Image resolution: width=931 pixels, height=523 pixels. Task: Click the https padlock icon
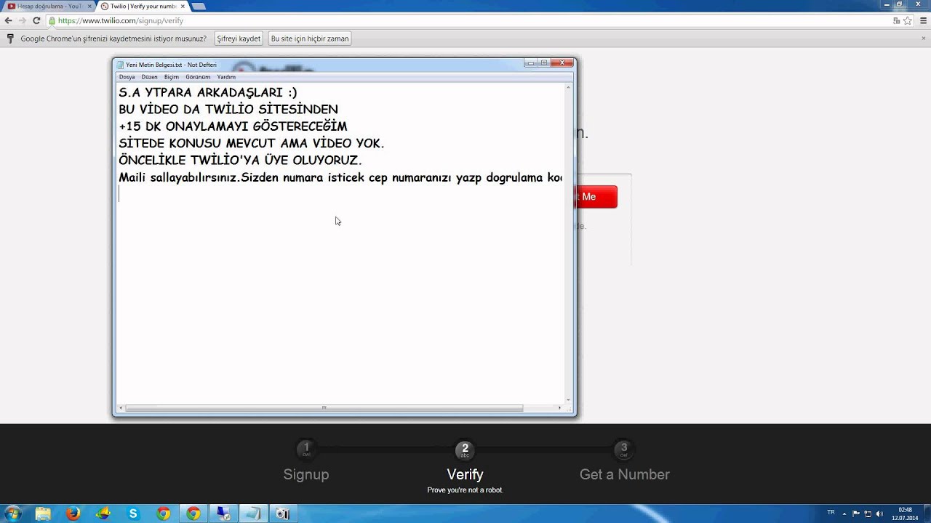pyautogui.click(x=52, y=21)
